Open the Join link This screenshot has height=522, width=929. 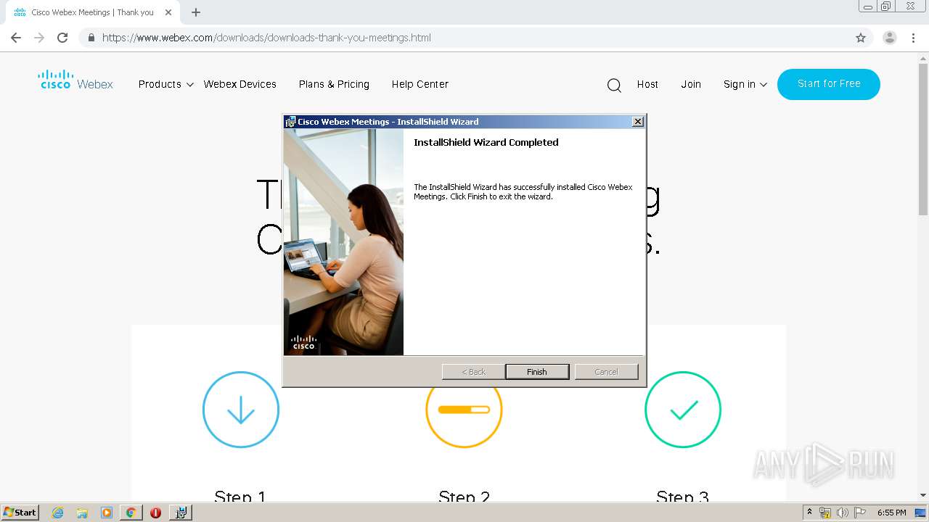coord(691,84)
